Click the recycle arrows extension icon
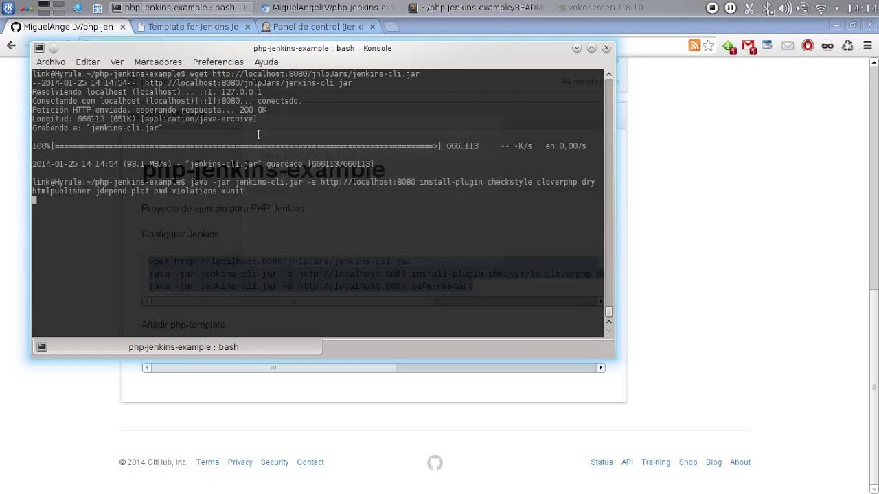 pyautogui.click(x=847, y=45)
